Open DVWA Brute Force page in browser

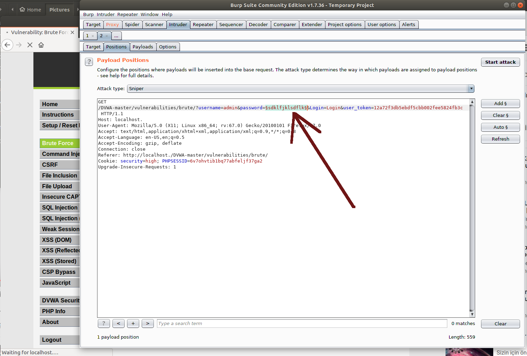(x=60, y=143)
